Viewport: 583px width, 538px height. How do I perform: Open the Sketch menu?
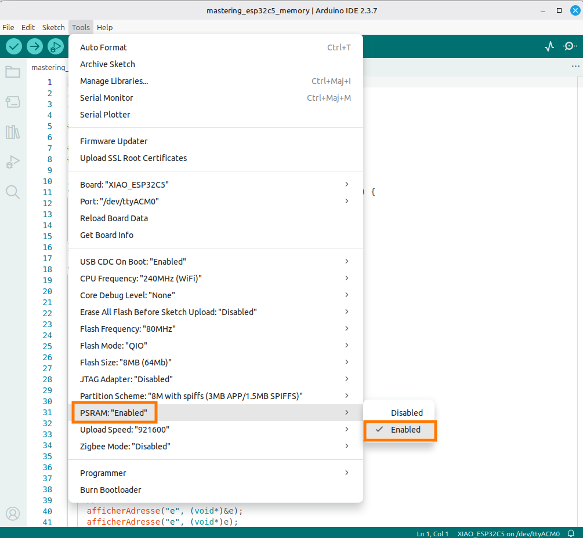53,27
